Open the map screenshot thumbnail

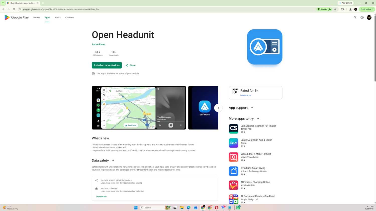click(x=139, y=108)
